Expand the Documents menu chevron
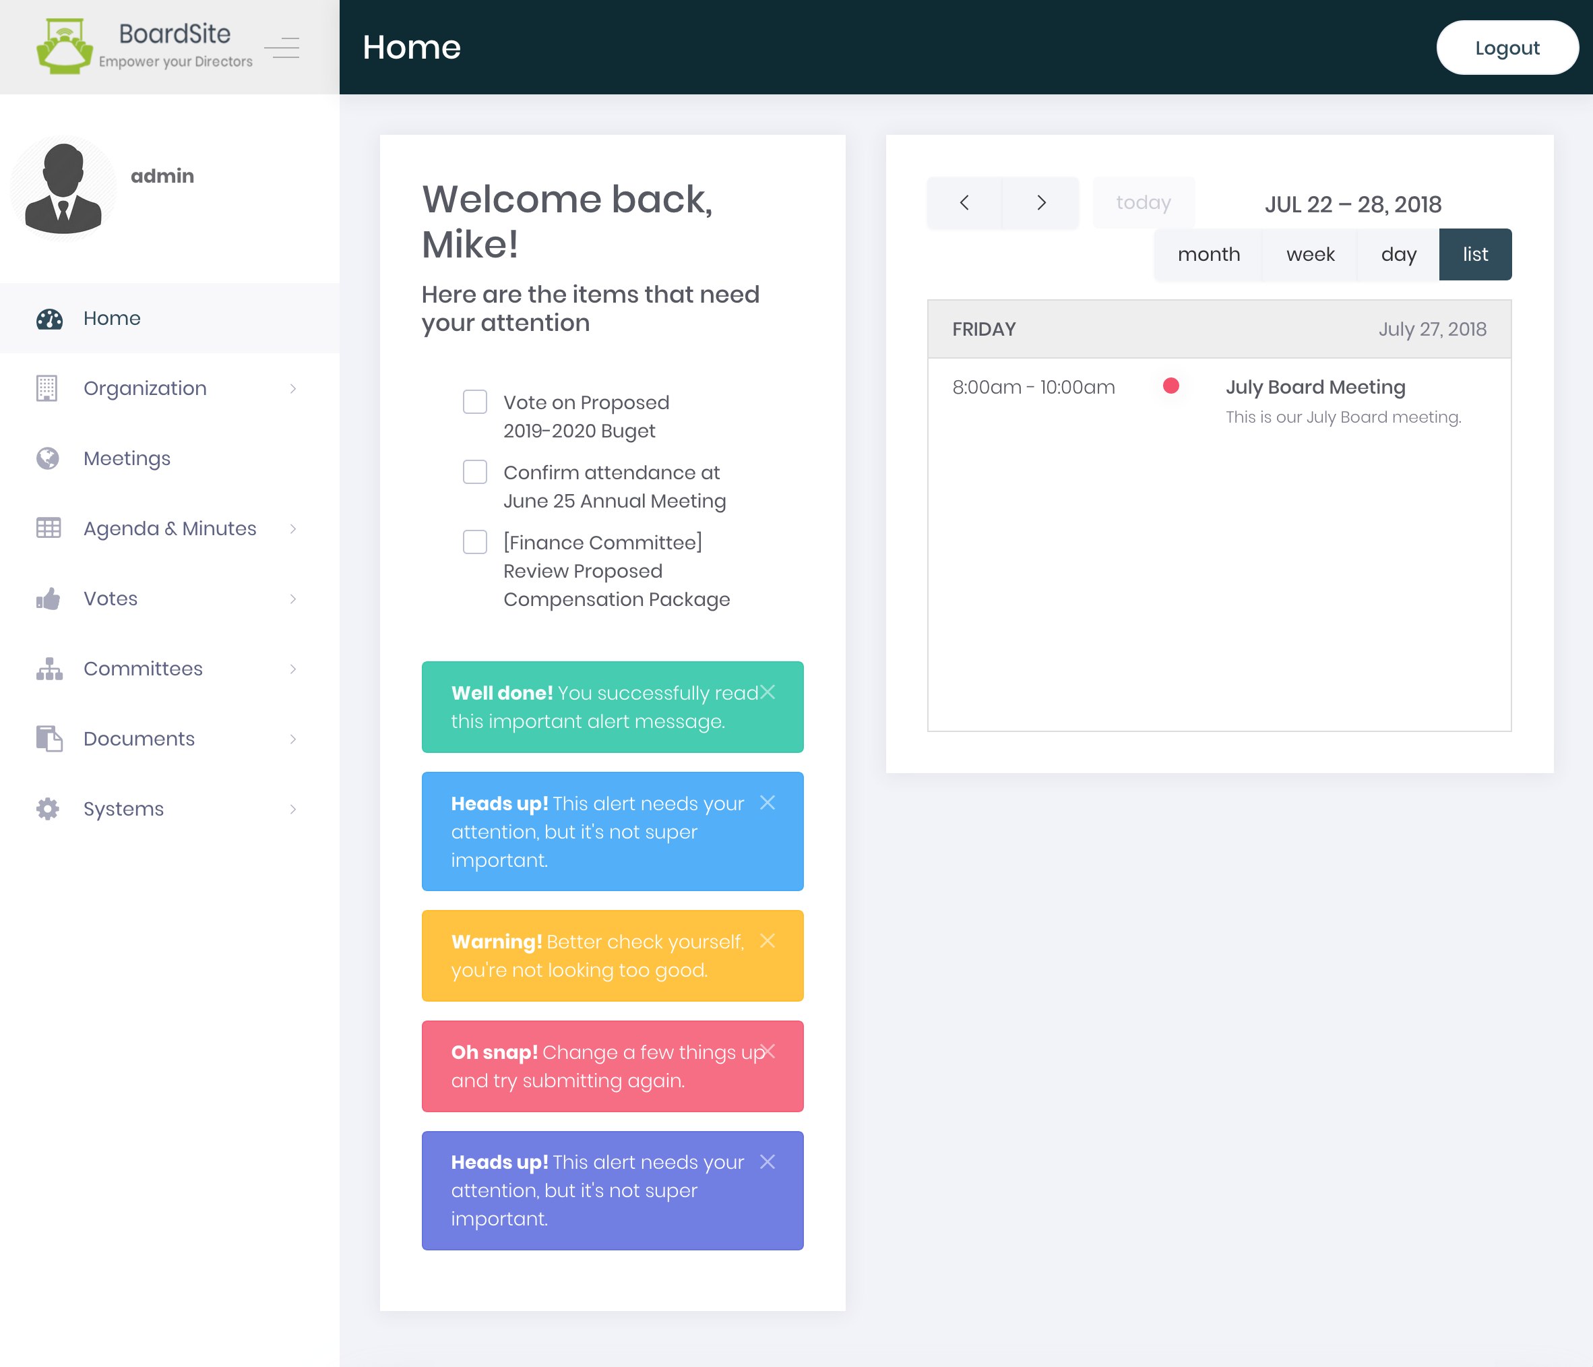The image size is (1593, 1367). pos(293,739)
